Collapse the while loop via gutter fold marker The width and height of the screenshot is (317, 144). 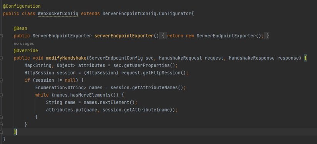click(1, 95)
